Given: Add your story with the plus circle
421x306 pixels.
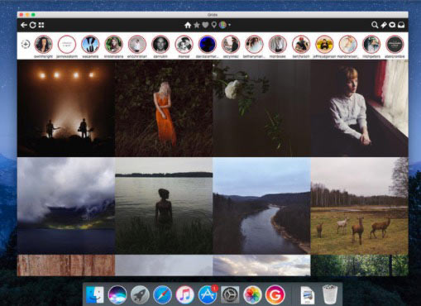Looking at the screenshot, I should pos(26,44).
